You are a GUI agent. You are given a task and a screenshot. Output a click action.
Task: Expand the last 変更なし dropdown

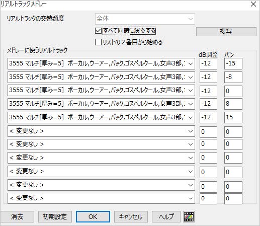101,198
